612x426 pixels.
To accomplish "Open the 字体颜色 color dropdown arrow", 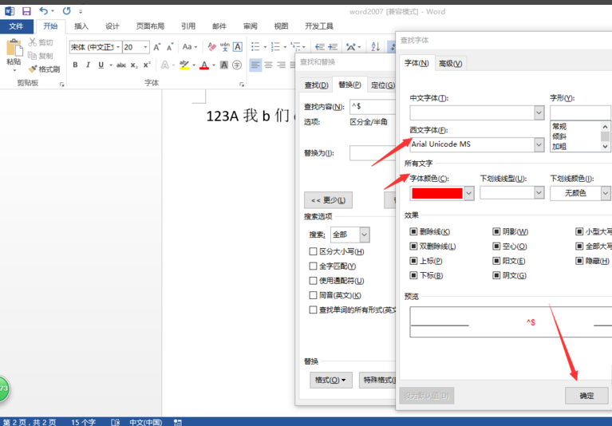I will tap(469, 193).
